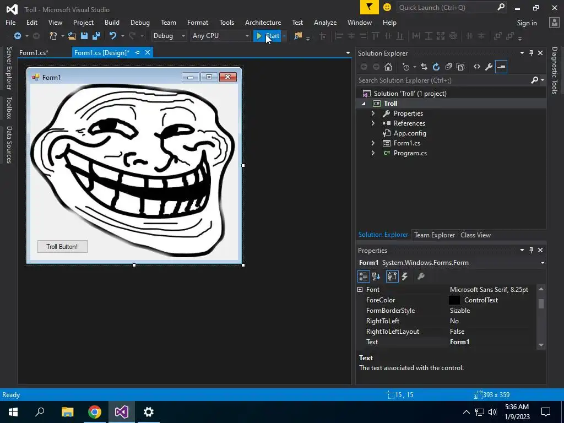Pin the Solution Explorer panel

coord(532,53)
